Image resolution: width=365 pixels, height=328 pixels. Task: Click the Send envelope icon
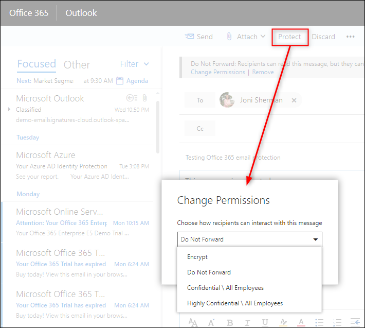click(x=189, y=37)
